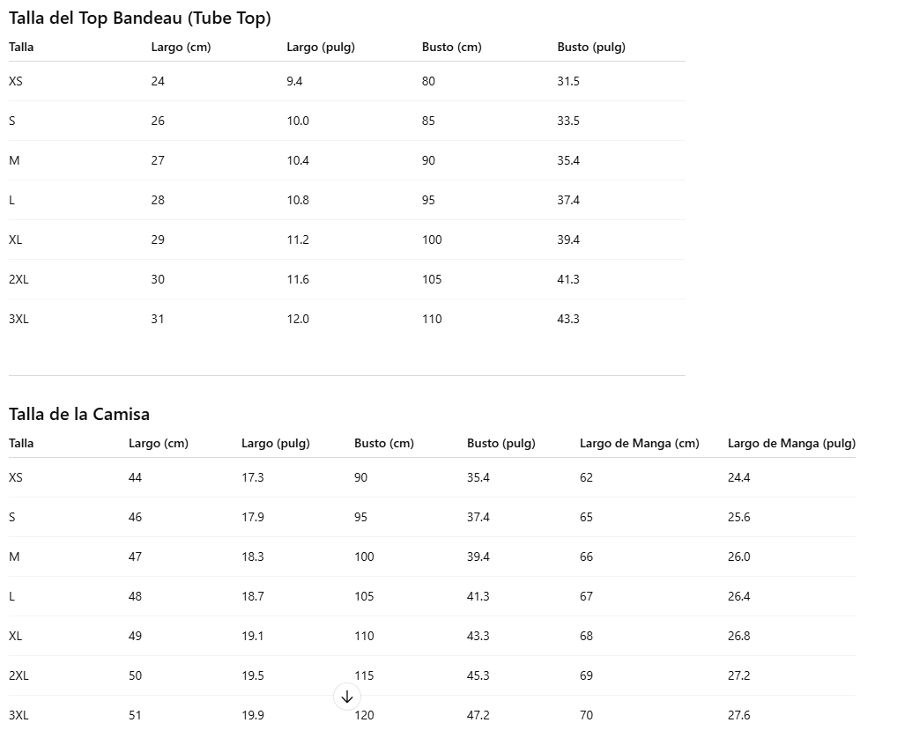This screenshot has width=912, height=730.
Task: Click the 62 sleeve length cell
Action: click(x=587, y=477)
